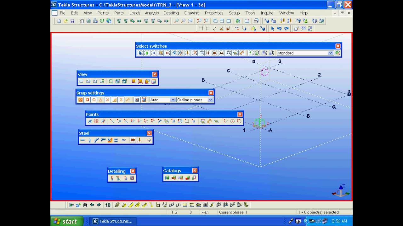Click the Pan status bar text

[205, 213]
